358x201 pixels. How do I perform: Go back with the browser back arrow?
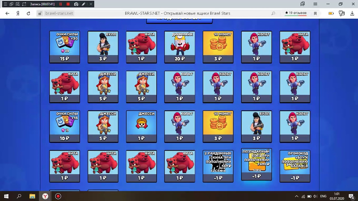[7, 13]
